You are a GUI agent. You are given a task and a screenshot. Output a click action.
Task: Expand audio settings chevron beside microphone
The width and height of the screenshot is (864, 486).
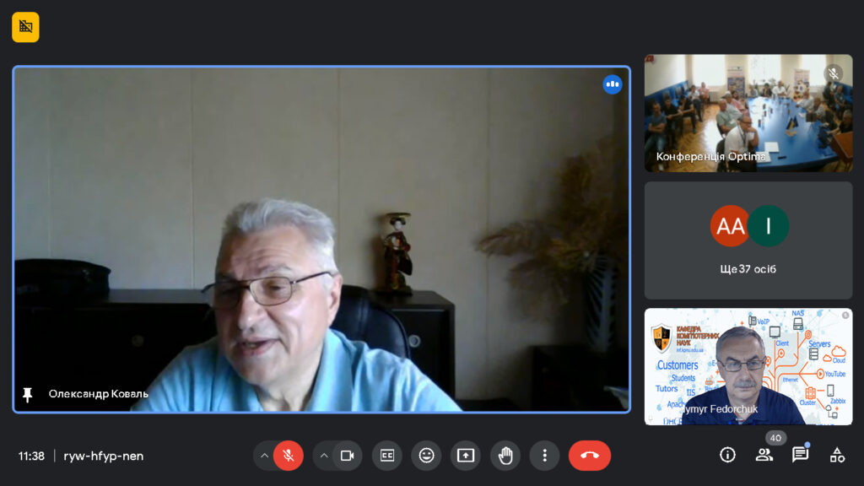pyautogui.click(x=264, y=456)
